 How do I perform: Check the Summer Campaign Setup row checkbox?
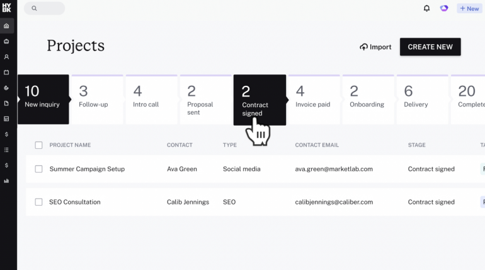[x=38, y=169]
